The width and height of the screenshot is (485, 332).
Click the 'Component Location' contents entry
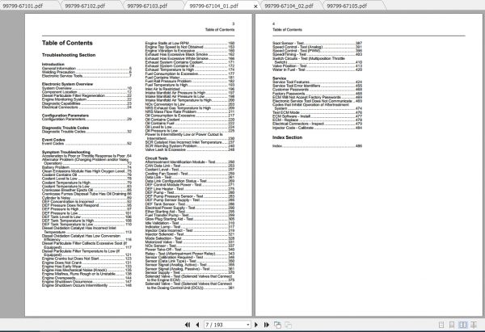[x=86, y=92]
